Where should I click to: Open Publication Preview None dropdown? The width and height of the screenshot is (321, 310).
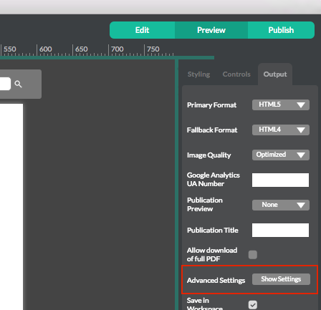(281, 205)
